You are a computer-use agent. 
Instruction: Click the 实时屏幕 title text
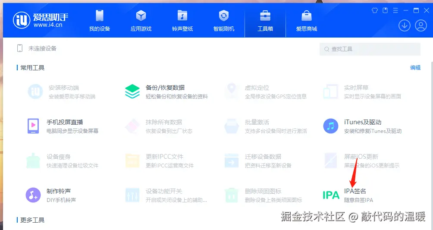pyautogui.click(x=356, y=88)
